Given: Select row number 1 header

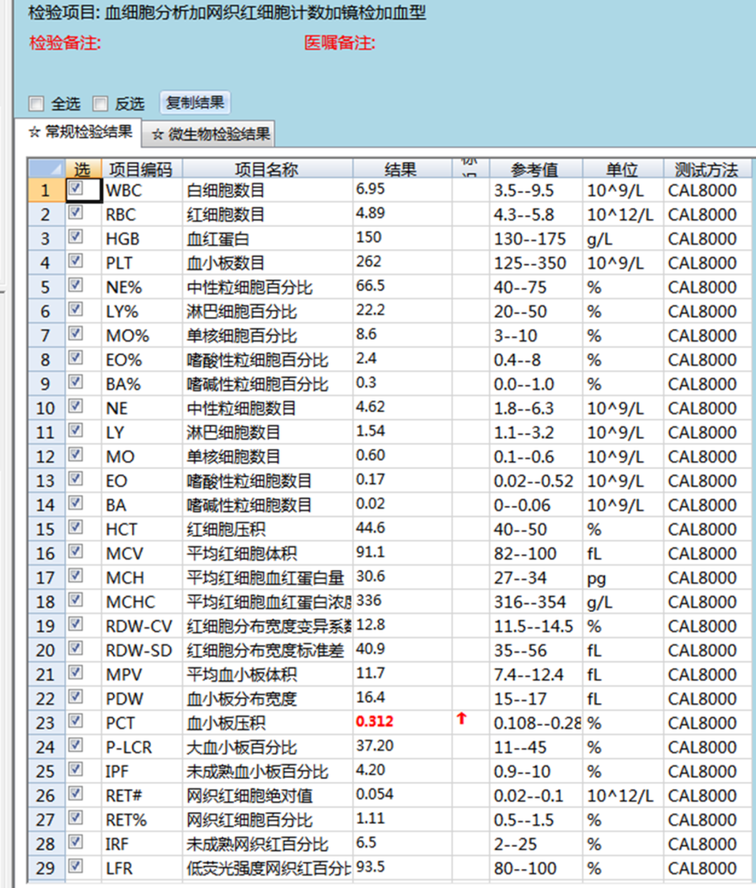Looking at the screenshot, I should click(46, 190).
